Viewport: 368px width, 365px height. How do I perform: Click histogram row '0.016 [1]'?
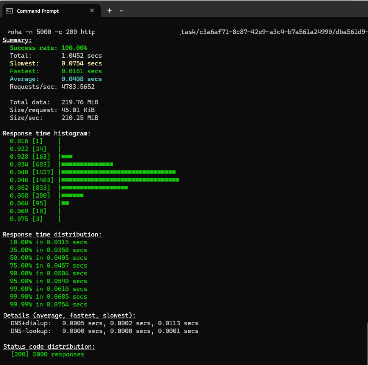pyautogui.click(x=35, y=141)
